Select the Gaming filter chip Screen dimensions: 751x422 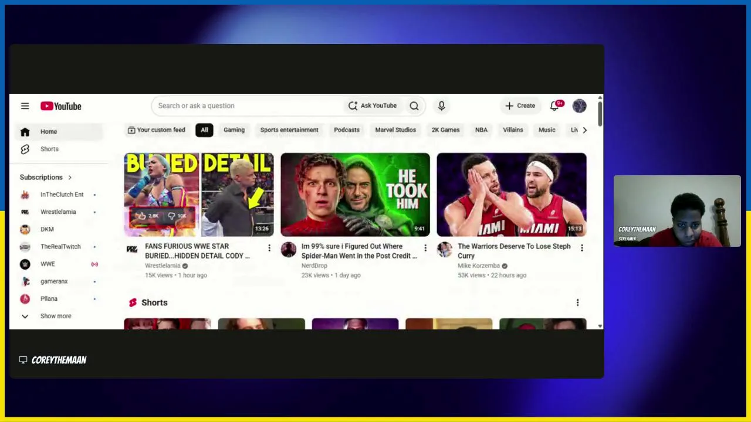click(234, 130)
